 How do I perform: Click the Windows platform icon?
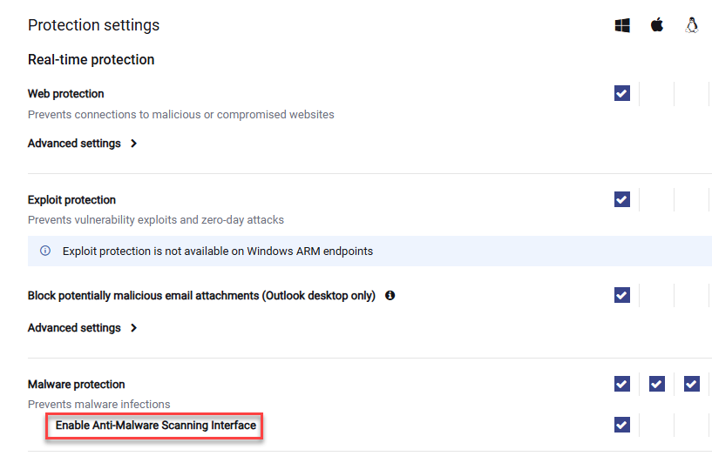coord(622,25)
